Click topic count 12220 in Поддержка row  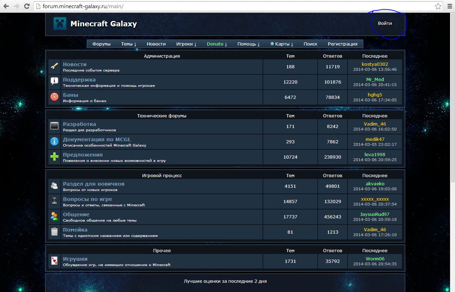point(290,82)
